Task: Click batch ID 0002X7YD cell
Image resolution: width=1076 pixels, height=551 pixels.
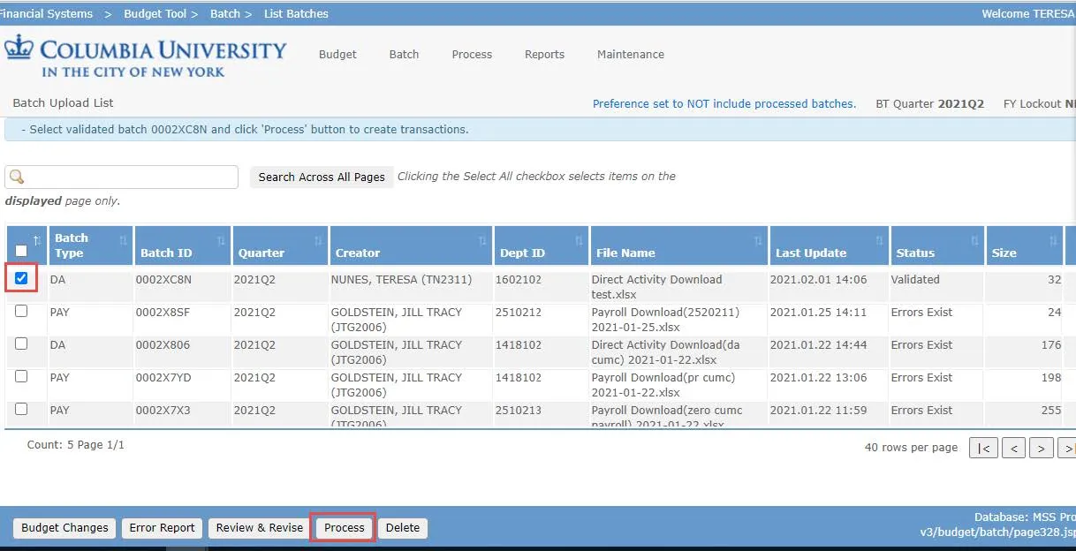Action: (163, 377)
